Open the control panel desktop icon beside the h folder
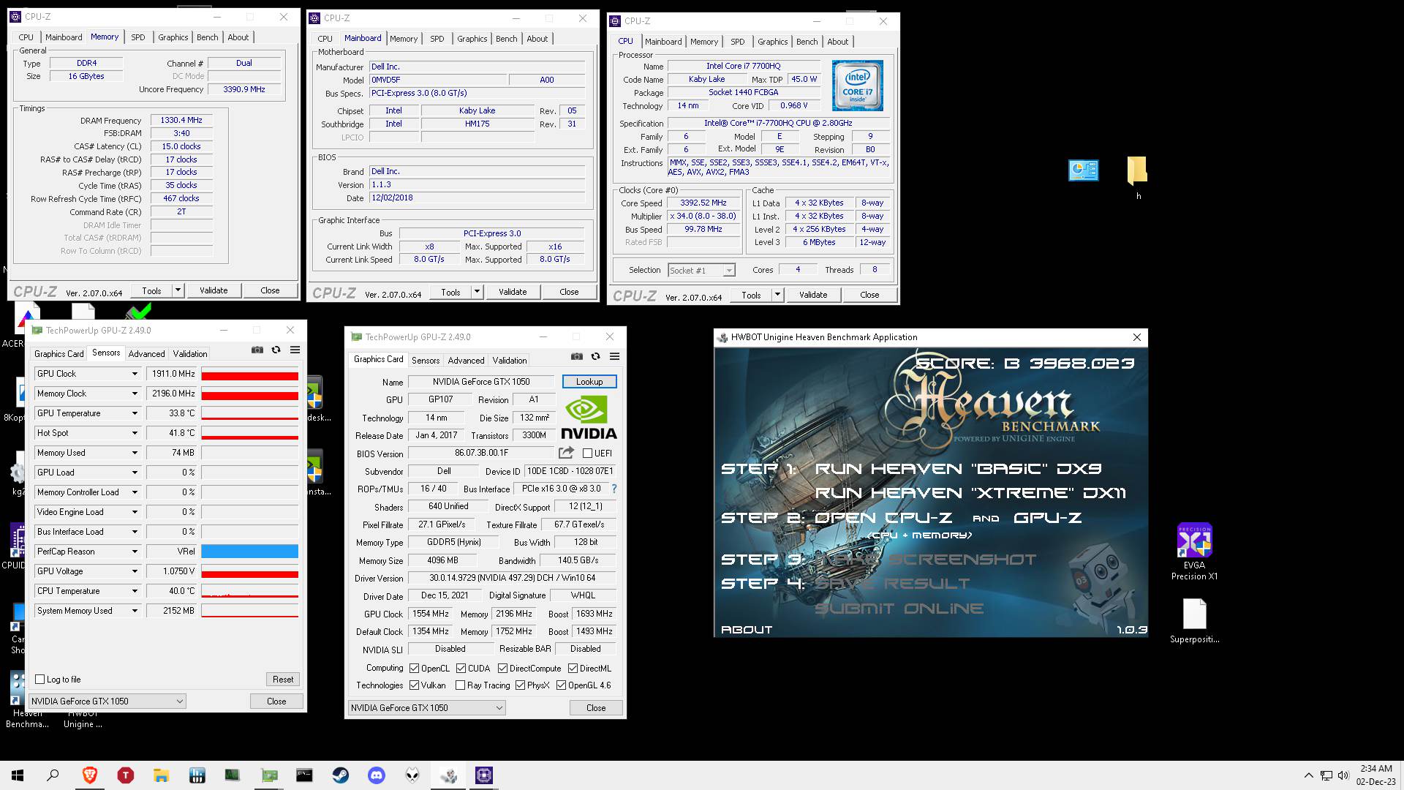The width and height of the screenshot is (1404, 790). pyautogui.click(x=1083, y=170)
